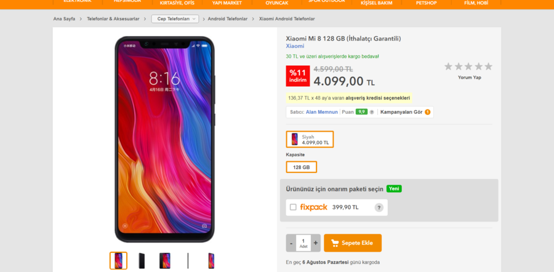Select the thin side-profile phone thumbnail
This screenshot has width=554, height=272.
point(188,261)
